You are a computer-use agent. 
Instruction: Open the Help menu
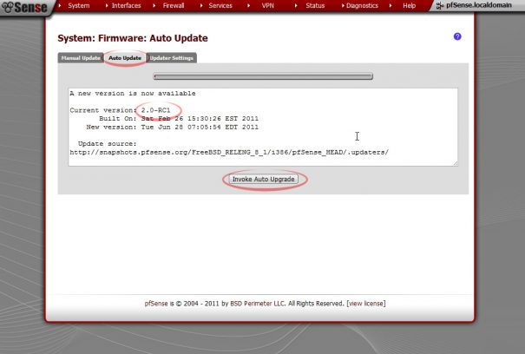click(409, 6)
